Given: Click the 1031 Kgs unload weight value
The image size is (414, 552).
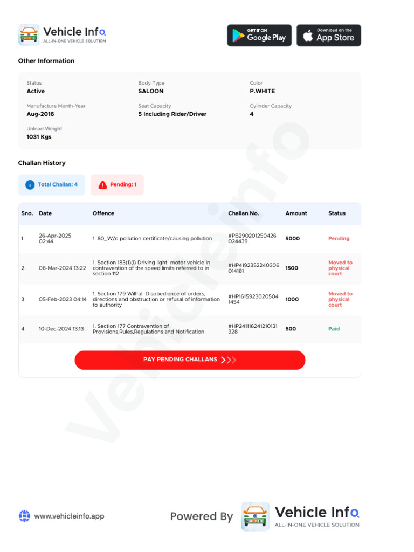Looking at the screenshot, I should (39, 137).
